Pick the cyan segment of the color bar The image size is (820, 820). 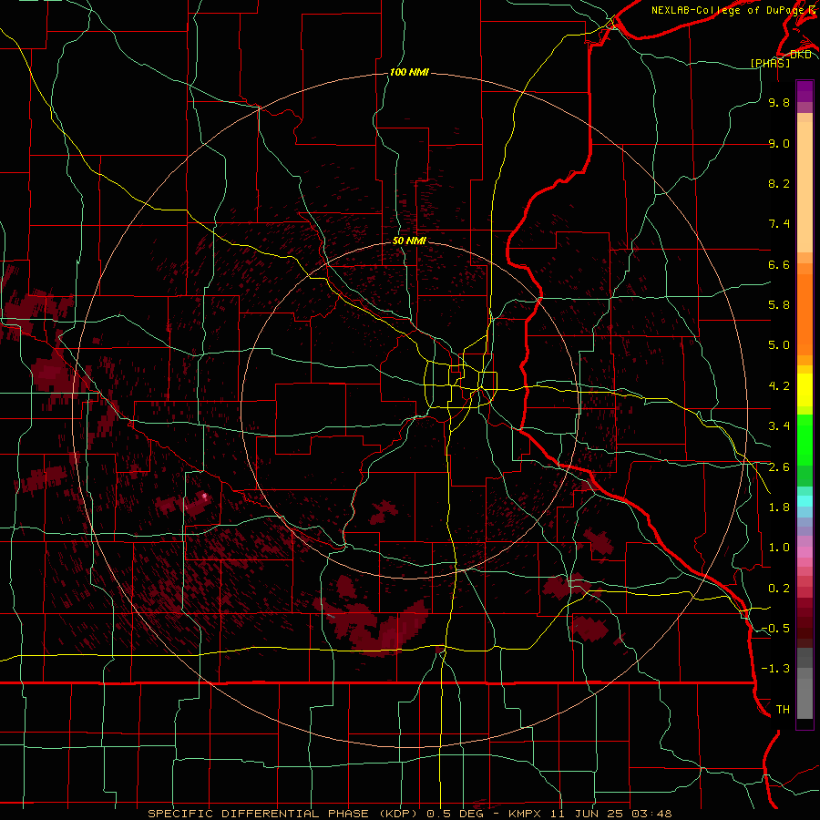805,501
